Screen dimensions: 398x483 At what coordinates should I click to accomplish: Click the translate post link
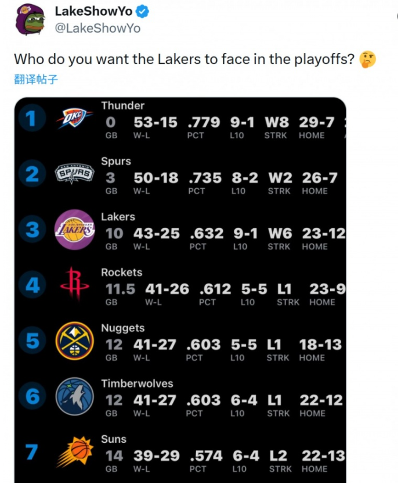pos(36,80)
